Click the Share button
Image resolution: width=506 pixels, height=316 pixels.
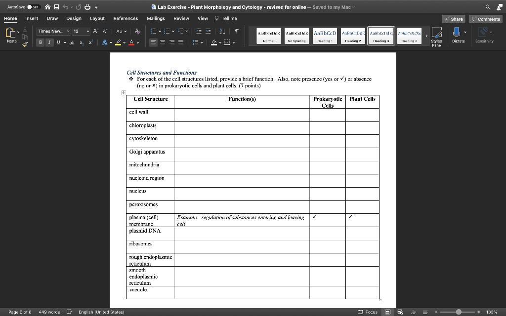click(x=453, y=19)
